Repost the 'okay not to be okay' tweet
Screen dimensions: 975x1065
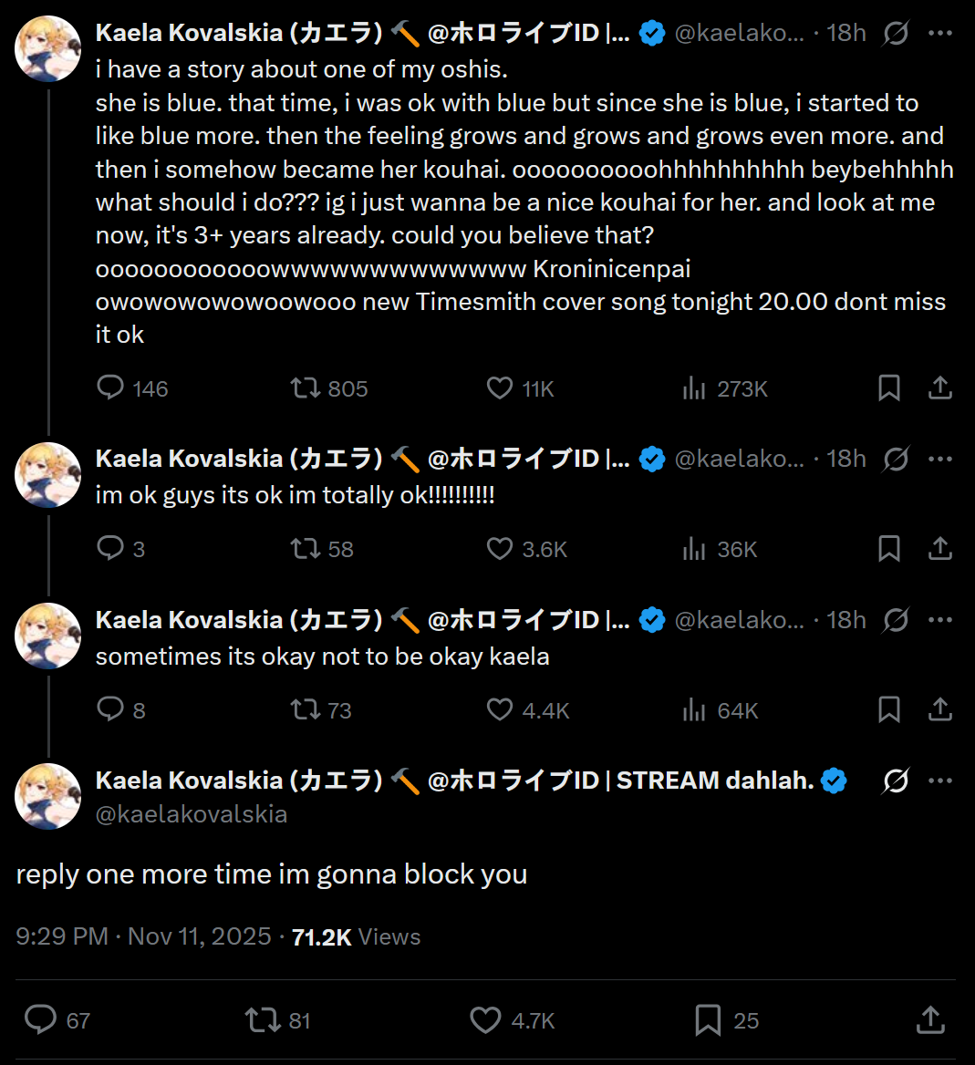[x=306, y=710]
